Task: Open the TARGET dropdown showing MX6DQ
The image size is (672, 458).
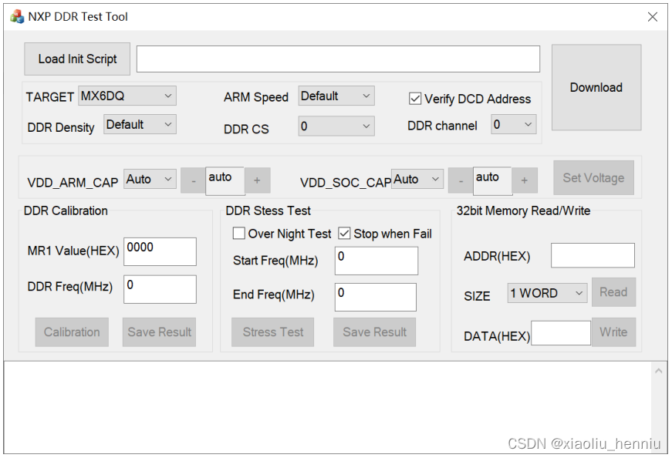Action: pos(127,96)
